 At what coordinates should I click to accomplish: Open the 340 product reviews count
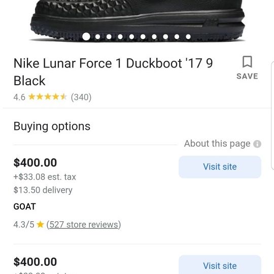pyautogui.click(x=81, y=97)
